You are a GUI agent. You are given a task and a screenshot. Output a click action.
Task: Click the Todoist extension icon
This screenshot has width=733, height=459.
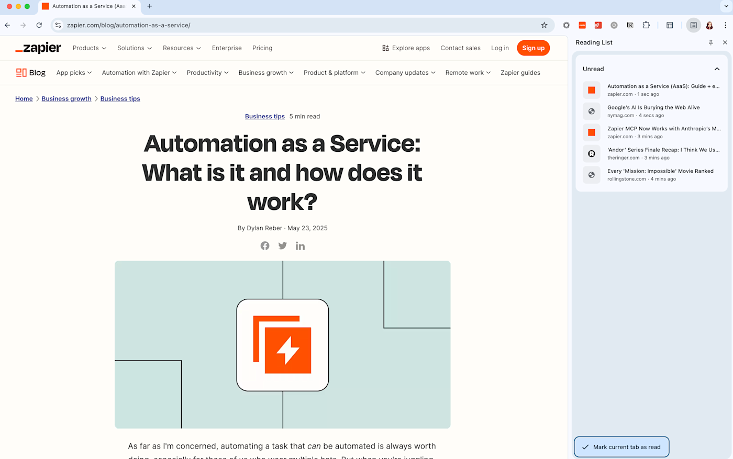point(598,25)
